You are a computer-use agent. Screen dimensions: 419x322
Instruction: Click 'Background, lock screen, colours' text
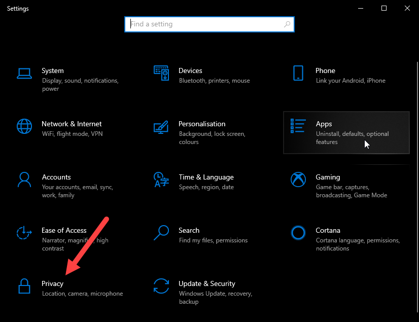212,138
